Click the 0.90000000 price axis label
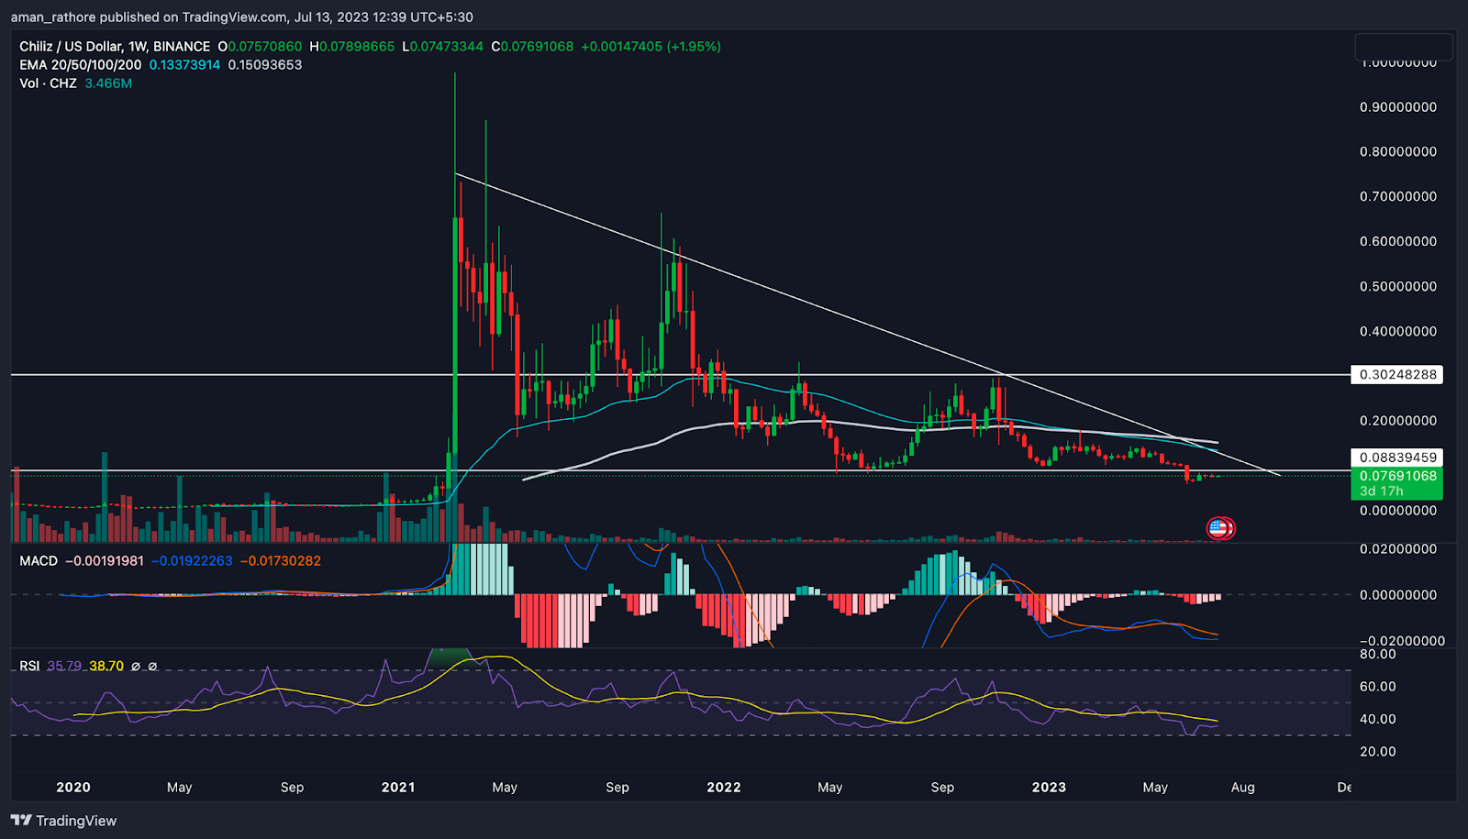Viewport: 1468px width, 839px height. pos(1398,106)
